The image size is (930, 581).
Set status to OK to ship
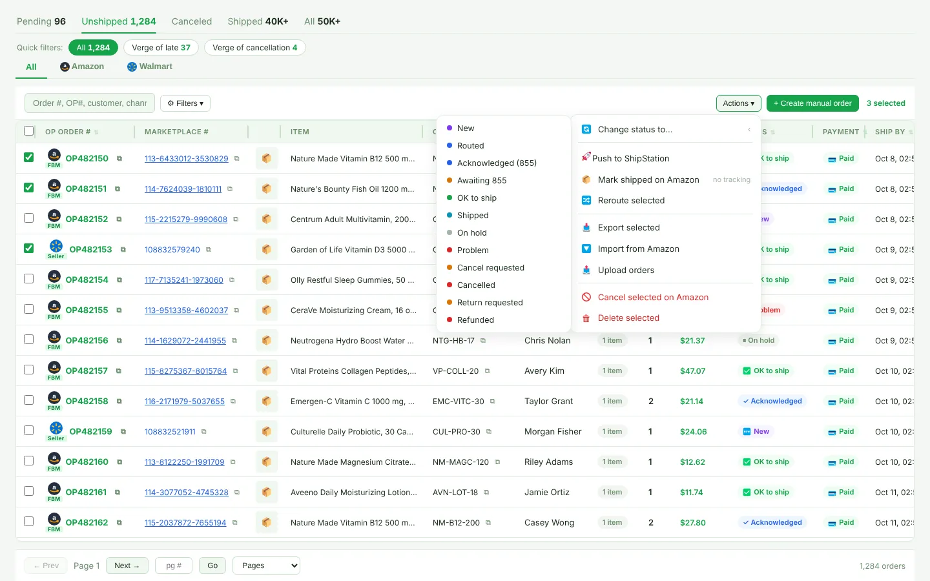tap(504, 198)
